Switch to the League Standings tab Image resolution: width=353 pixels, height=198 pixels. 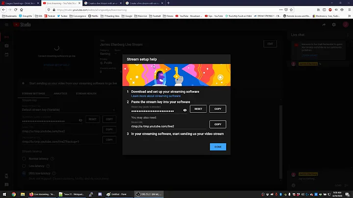(21, 3)
